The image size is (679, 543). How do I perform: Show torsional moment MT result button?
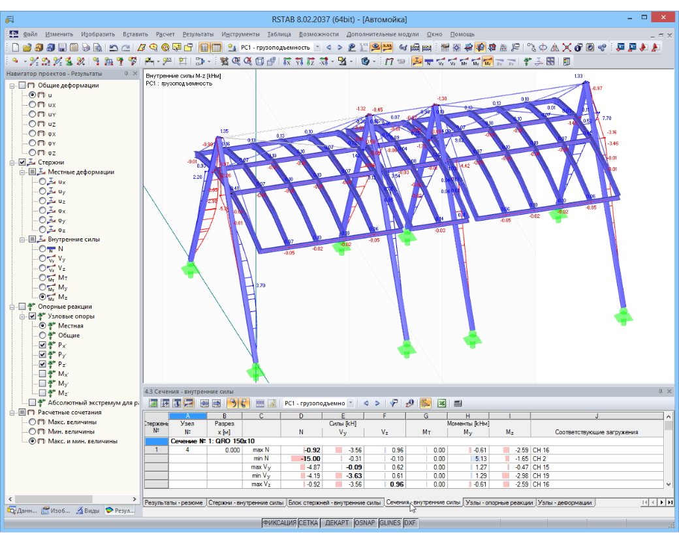(464, 61)
